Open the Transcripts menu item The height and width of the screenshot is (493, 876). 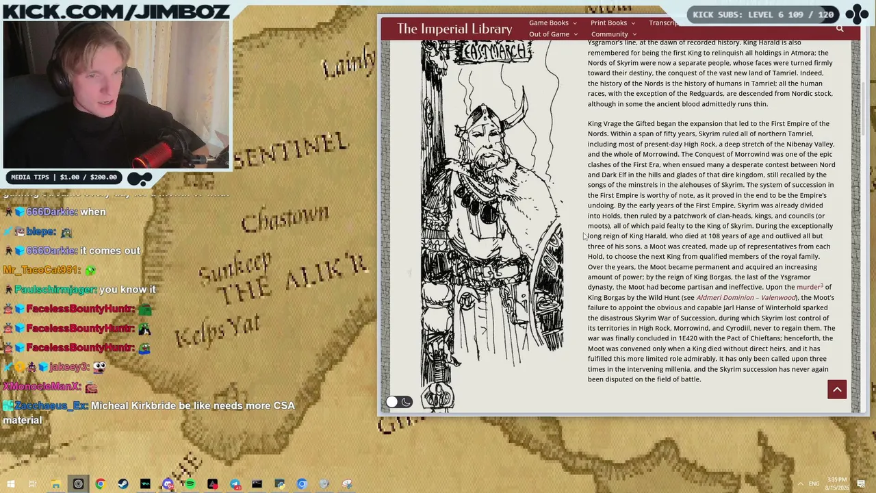pos(664,23)
